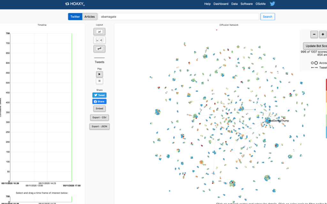Play the diffusion animation
The height and width of the screenshot is (204, 327).
tap(100, 74)
